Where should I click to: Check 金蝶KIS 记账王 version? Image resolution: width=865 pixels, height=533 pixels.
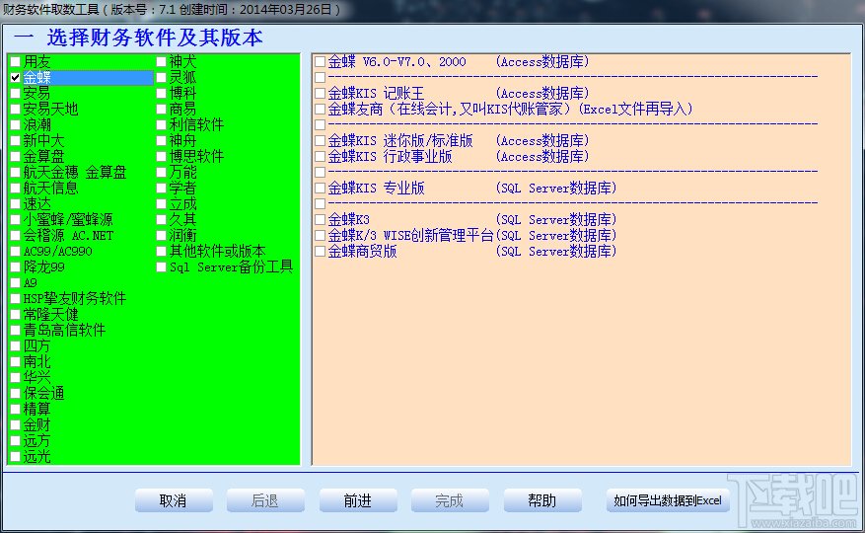(x=320, y=94)
